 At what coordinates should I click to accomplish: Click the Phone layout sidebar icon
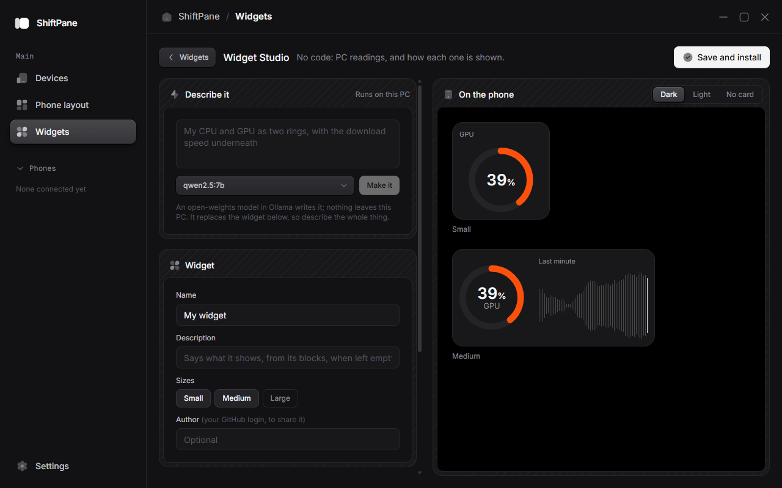point(22,105)
